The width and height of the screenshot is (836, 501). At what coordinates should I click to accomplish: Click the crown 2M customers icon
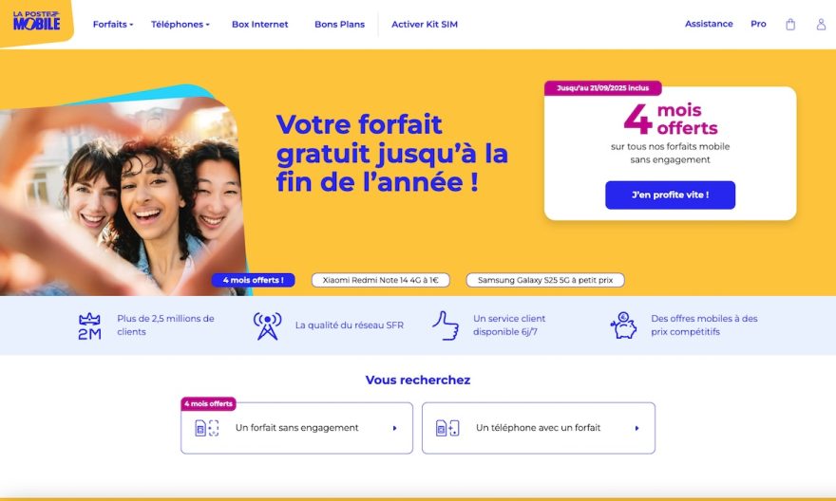(x=89, y=325)
